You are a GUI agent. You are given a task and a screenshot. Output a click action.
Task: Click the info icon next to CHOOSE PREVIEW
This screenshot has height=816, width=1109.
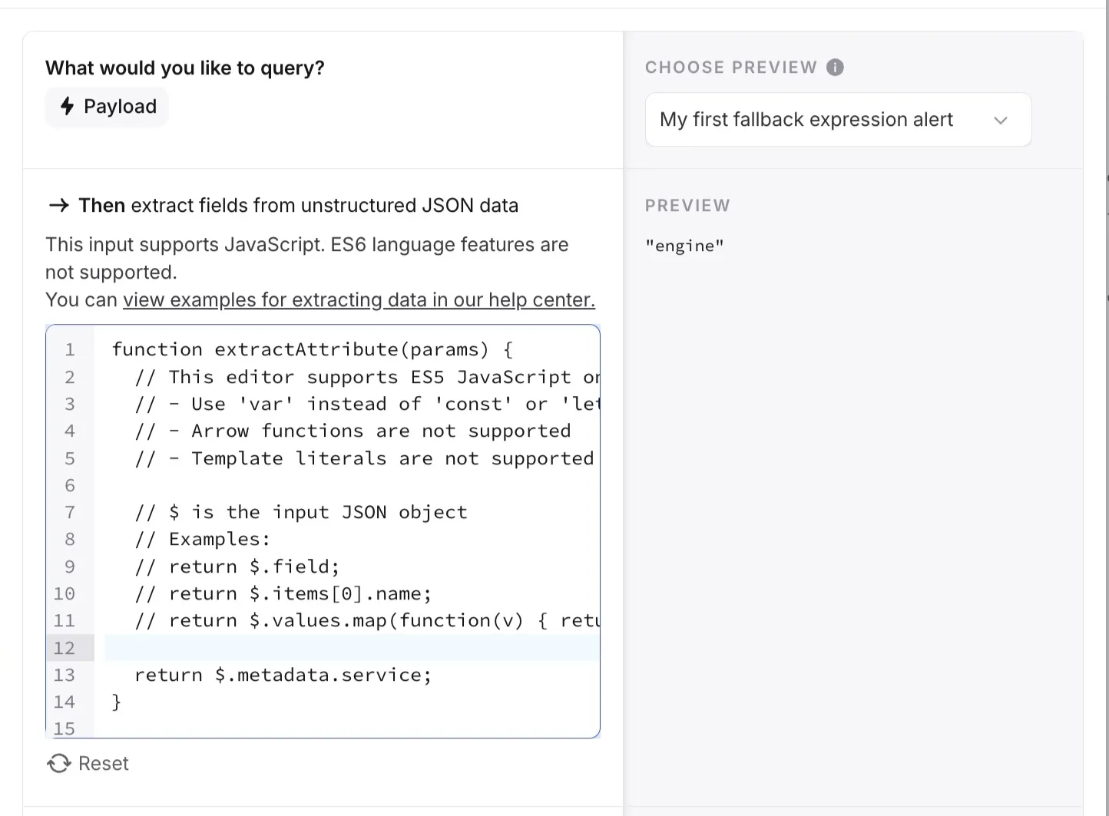click(x=836, y=67)
